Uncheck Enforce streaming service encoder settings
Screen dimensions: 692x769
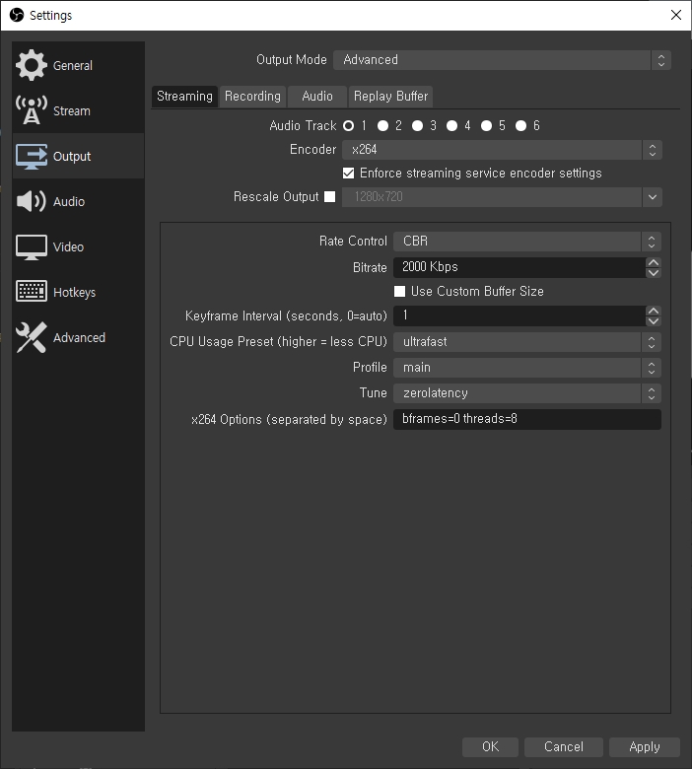348,174
